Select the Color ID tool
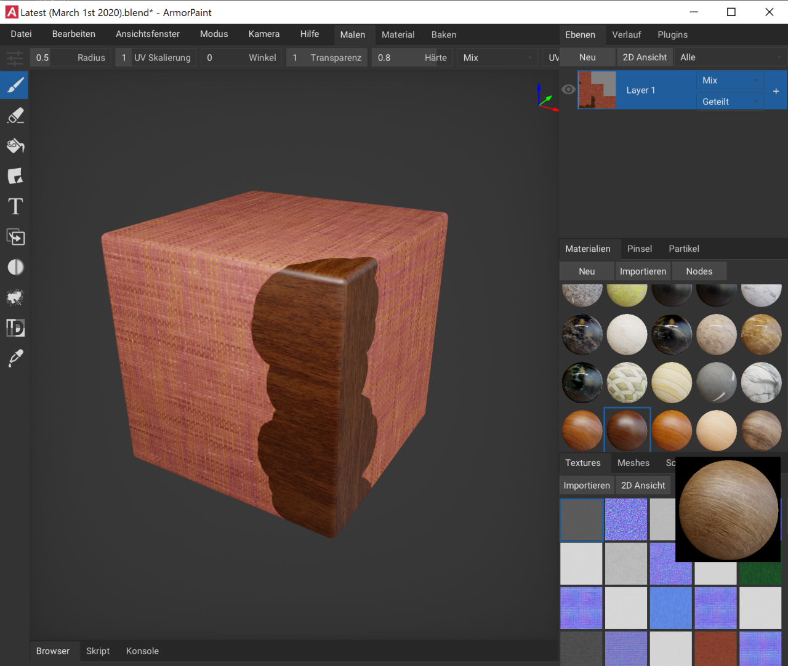 point(15,328)
